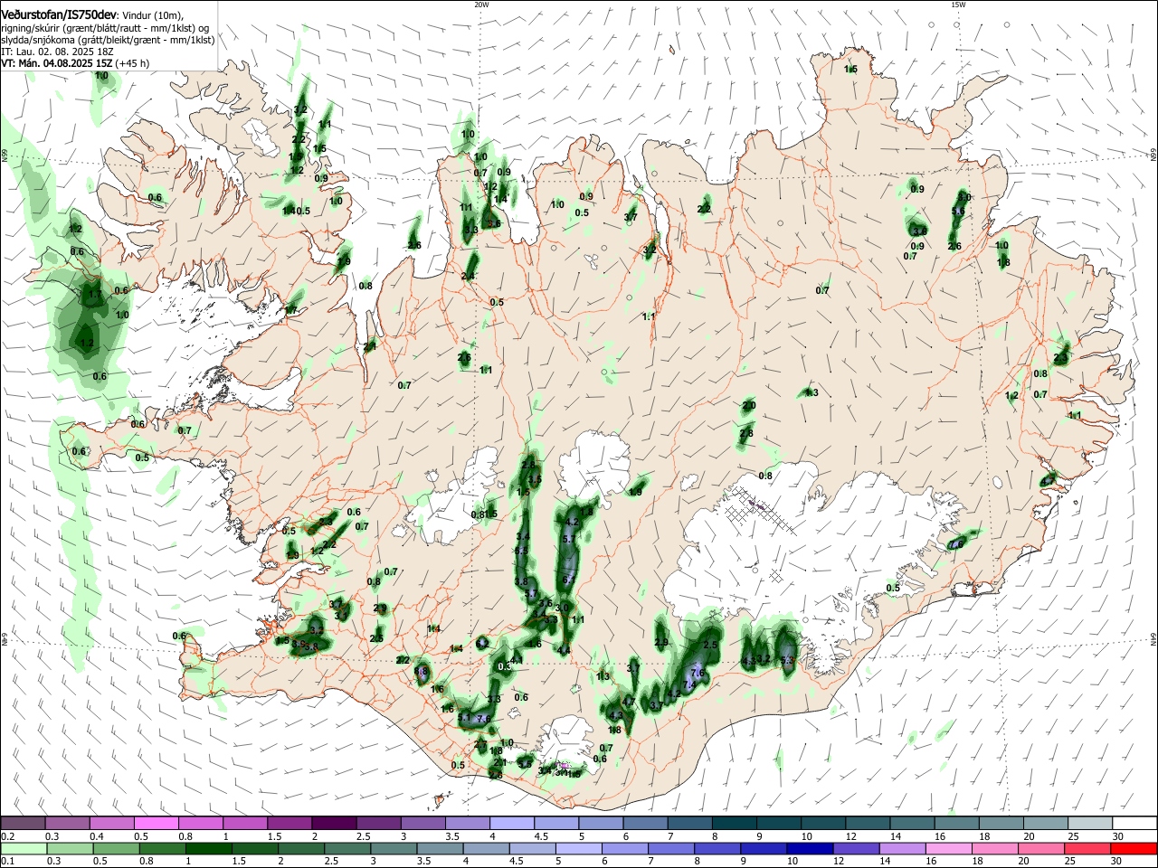
Task: Click the pale green 0.1 rain scale swatch
Action: point(23,848)
